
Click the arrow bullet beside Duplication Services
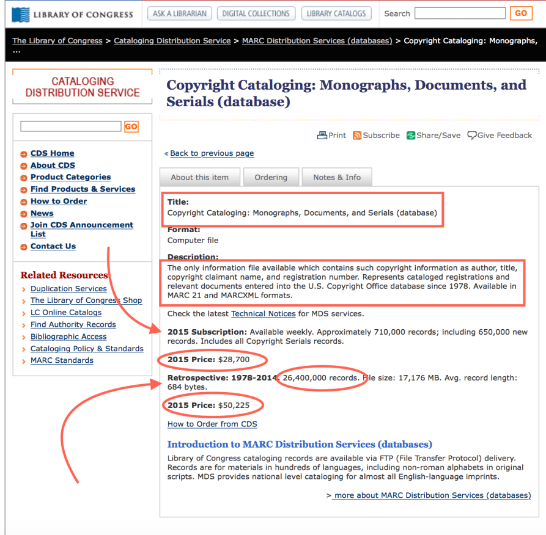click(x=24, y=289)
